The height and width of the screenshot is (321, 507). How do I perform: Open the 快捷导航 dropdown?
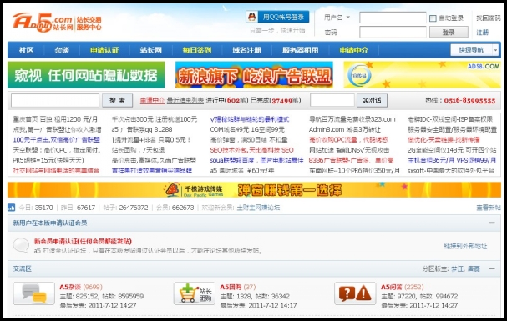[474, 50]
